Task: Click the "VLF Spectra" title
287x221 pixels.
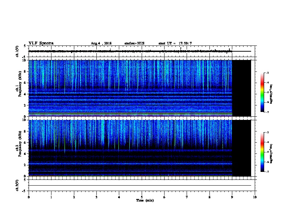Action: (41, 43)
